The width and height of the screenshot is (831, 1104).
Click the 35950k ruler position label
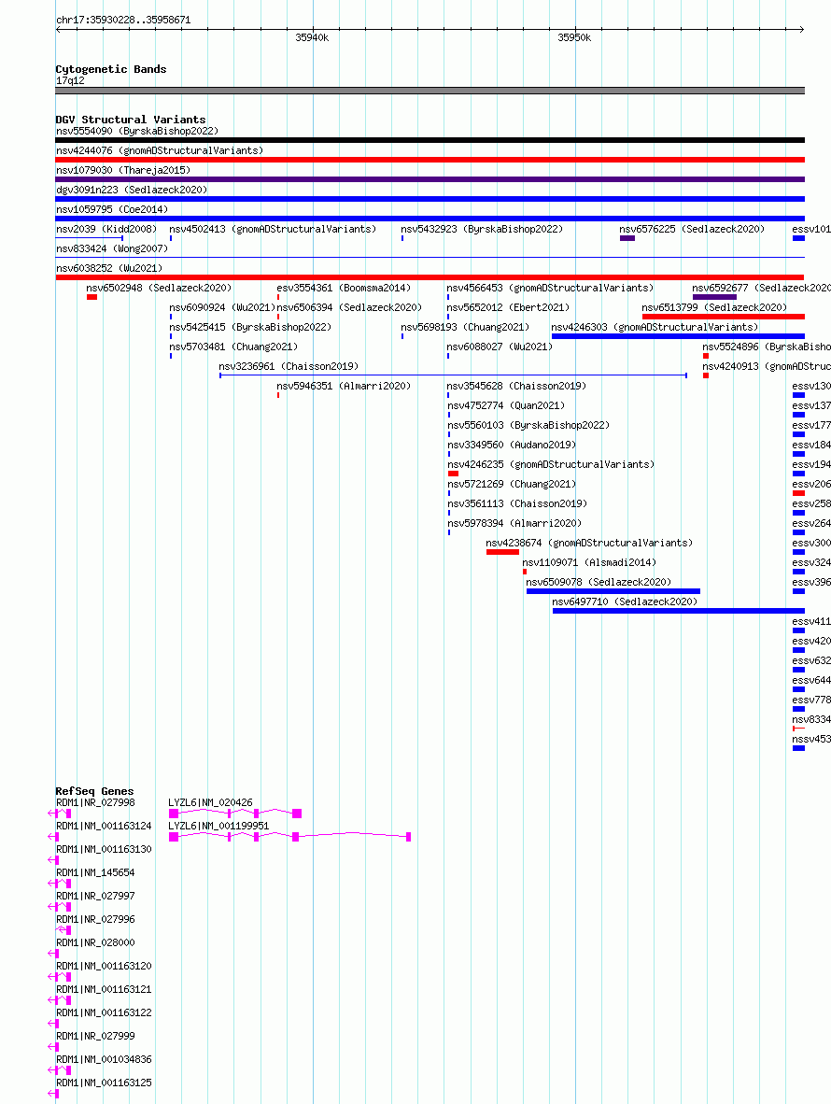pyautogui.click(x=574, y=38)
